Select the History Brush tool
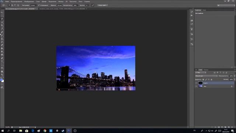This screenshot has height=133, width=236. click(2, 42)
